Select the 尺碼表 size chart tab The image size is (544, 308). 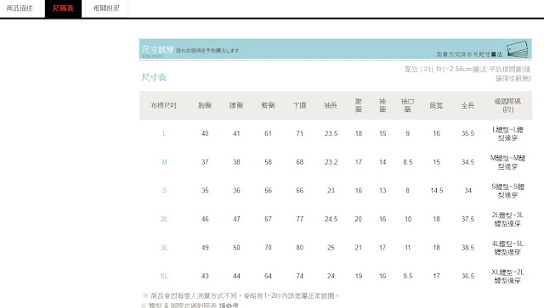click(63, 8)
